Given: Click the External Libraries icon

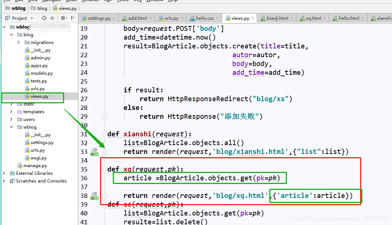Looking at the screenshot, I should 12,173.
